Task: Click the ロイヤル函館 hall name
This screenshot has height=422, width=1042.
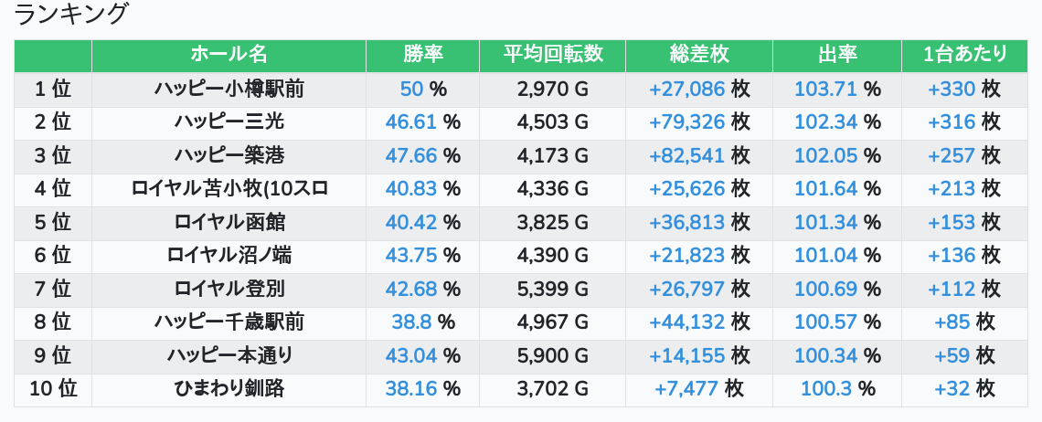Action: click(x=229, y=222)
